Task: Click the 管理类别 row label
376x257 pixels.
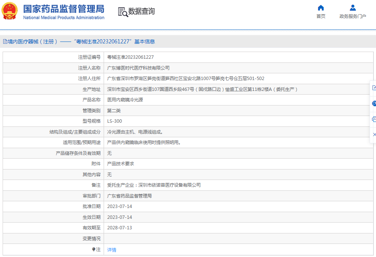Action: point(92,110)
